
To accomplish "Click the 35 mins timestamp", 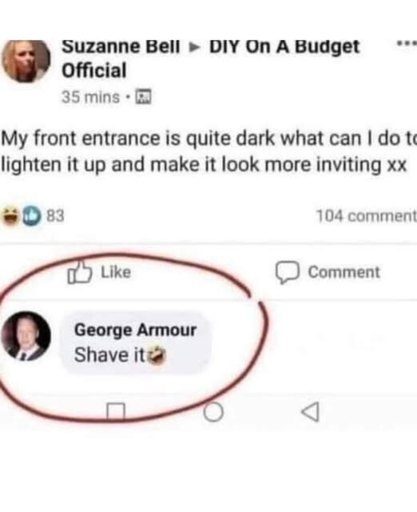I will point(90,97).
